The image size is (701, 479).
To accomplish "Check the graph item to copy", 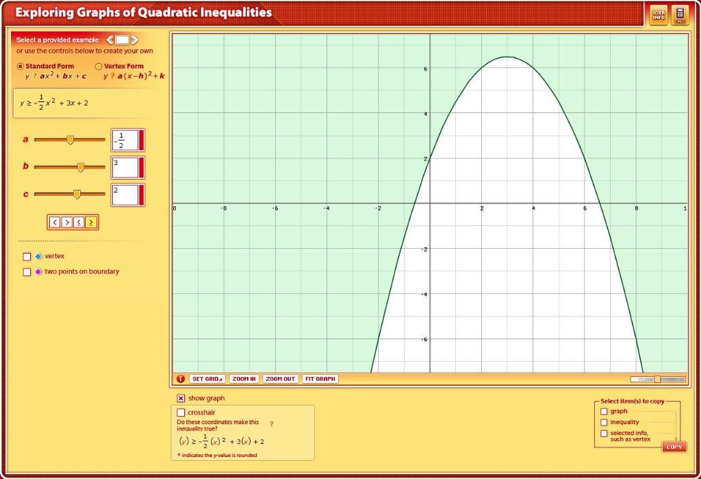I will click(x=604, y=411).
